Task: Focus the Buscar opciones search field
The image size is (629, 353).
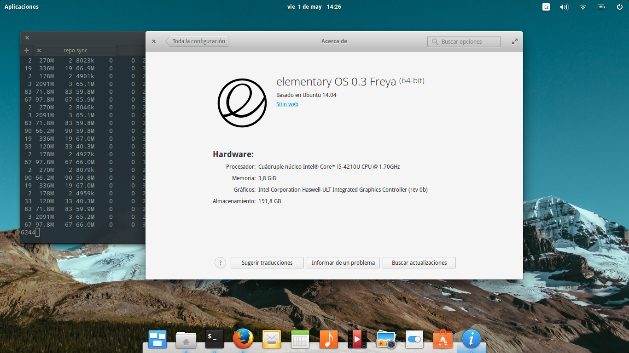Action: (464, 41)
